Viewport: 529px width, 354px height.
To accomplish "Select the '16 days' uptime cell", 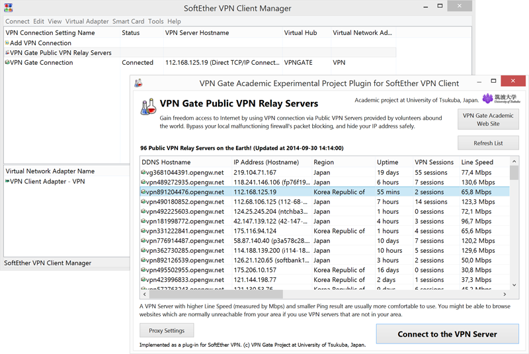I will coord(388,270).
